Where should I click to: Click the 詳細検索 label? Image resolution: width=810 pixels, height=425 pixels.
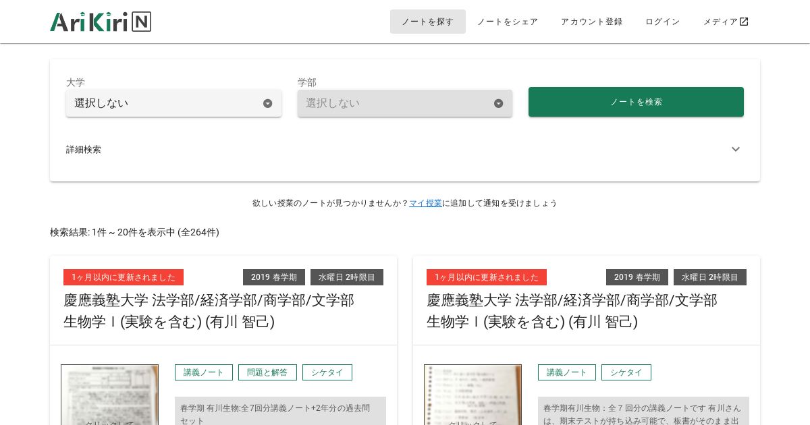click(x=84, y=150)
